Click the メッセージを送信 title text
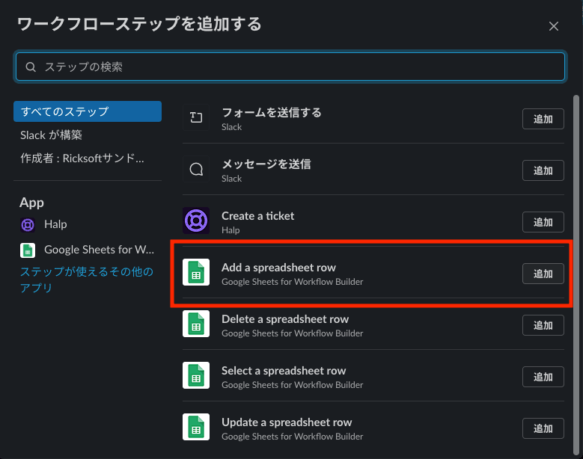This screenshot has width=583, height=459. tap(266, 164)
